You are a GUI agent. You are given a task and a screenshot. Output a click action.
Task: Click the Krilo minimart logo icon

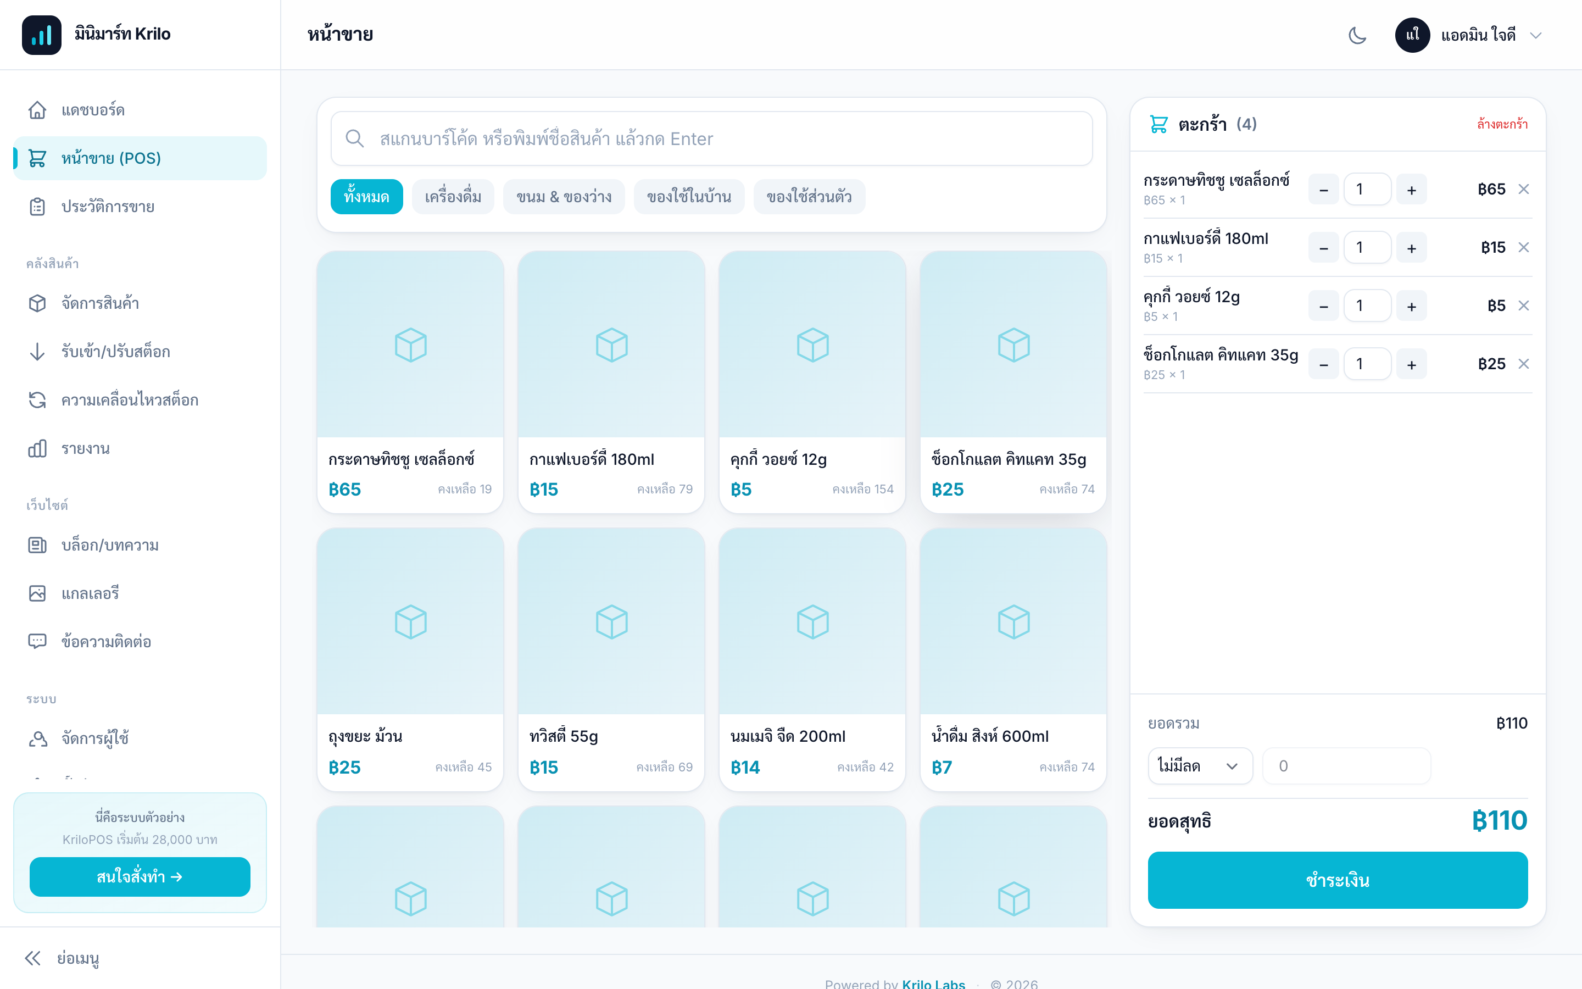tap(41, 35)
